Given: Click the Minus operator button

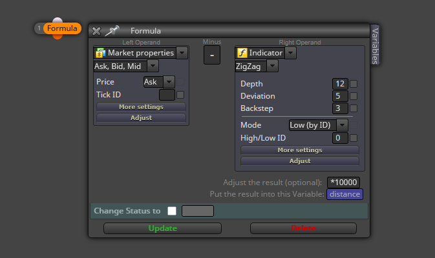Looking at the screenshot, I should tap(212, 55).
